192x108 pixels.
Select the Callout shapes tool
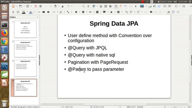tap(104, 12)
